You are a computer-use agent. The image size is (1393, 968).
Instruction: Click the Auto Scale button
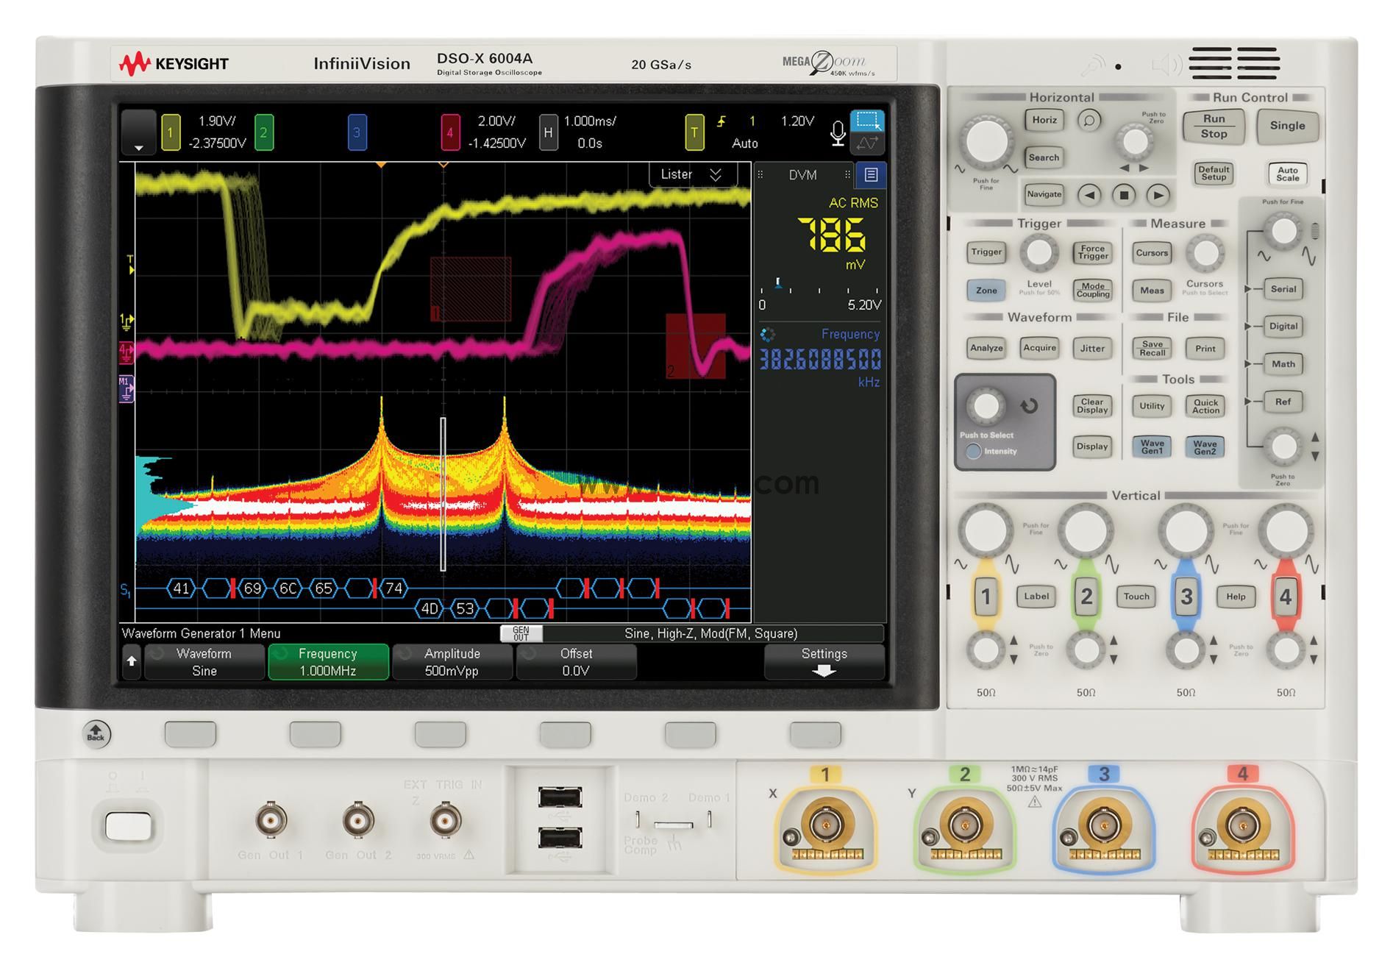1287,174
